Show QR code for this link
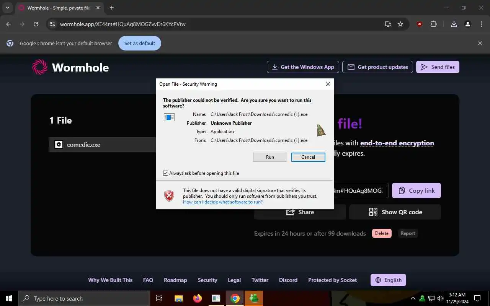Screen dimensions: 490x306 [395, 212]
